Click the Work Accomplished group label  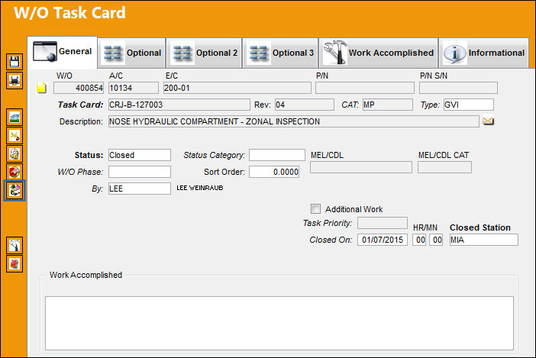(86, 275)
